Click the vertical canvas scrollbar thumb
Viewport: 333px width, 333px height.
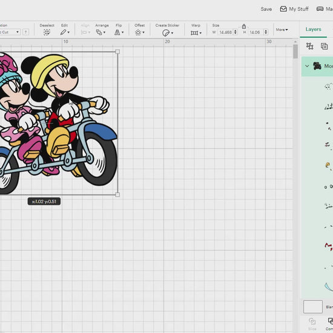click(x=295, y=51)
